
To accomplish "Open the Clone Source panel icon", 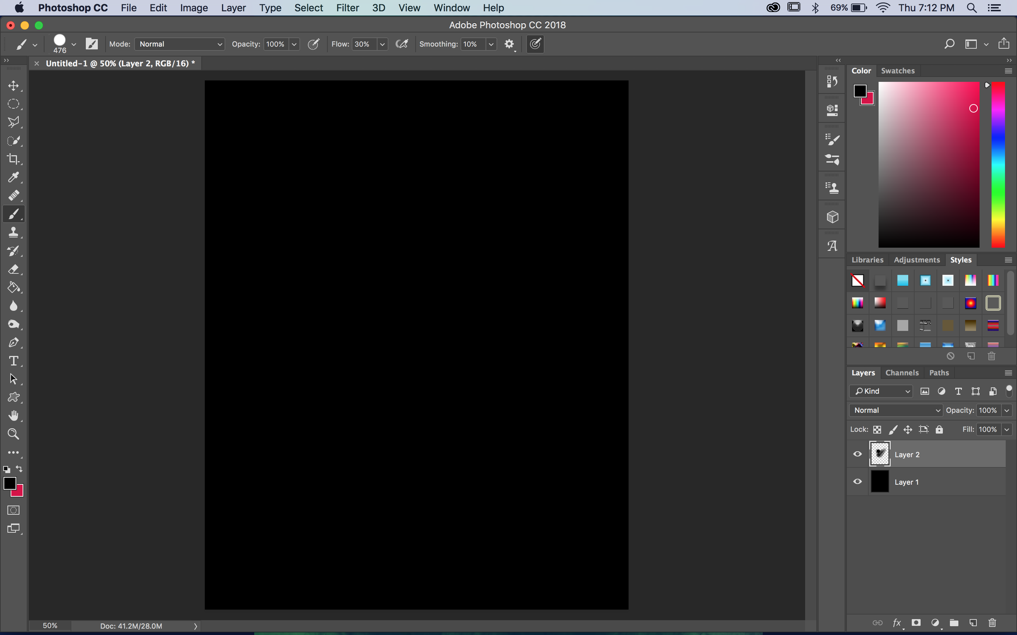I will pos(832,188).
